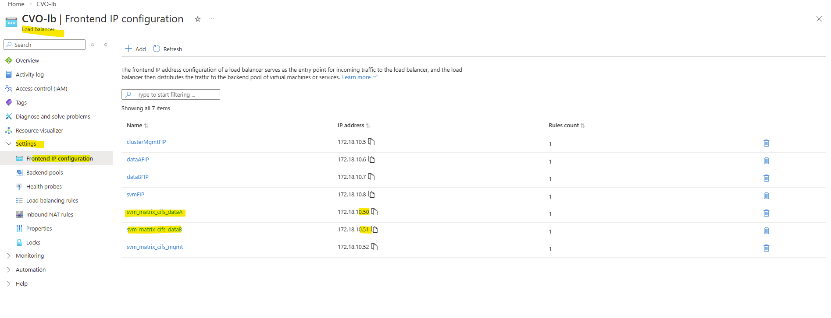Screen dimensions: 831x318
Task: Go to Health probes
Action: (x=44, y=186)
